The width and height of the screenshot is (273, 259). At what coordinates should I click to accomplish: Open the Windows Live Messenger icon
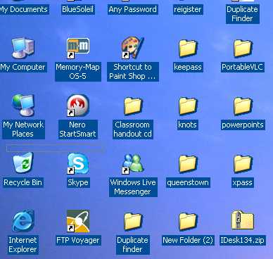(x=133, y=163)
